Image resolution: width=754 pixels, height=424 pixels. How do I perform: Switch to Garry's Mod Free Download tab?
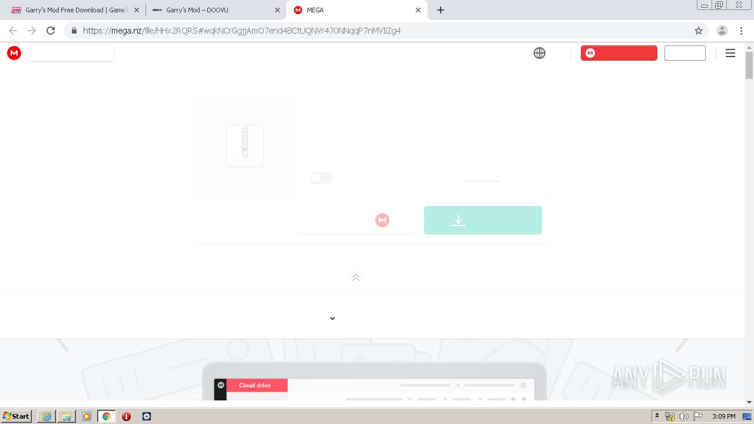74,10
